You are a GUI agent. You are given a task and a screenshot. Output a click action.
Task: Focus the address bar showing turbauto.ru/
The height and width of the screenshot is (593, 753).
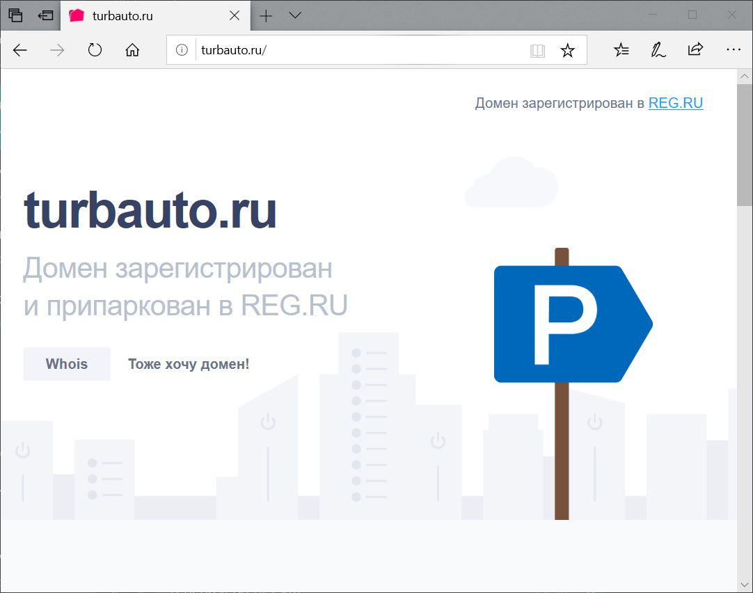[360, 50]
